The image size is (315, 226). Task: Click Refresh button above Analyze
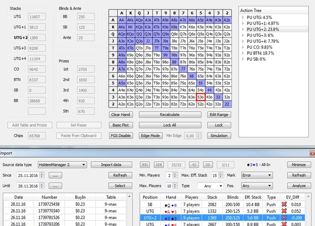click(299, 175)
